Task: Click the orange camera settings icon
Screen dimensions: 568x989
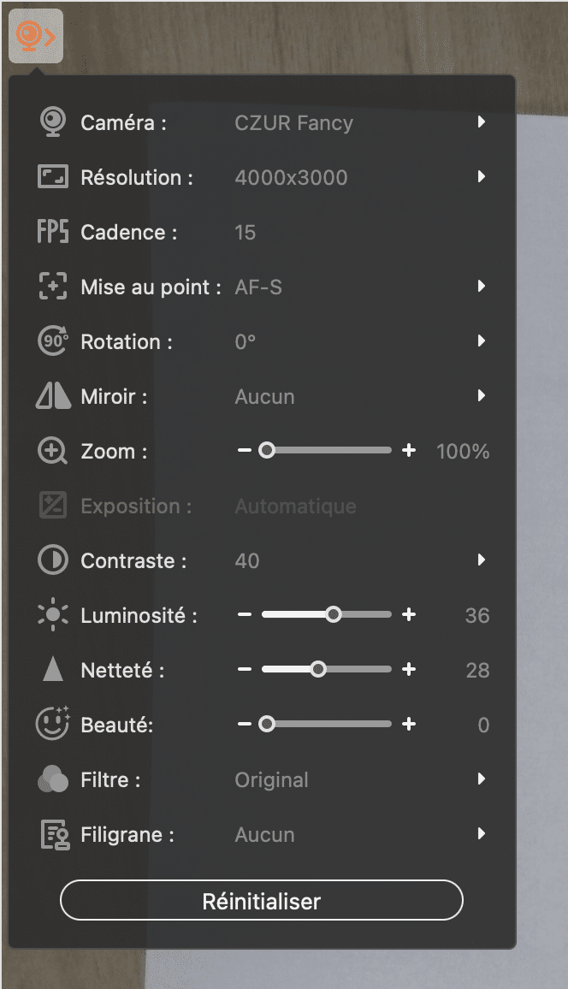Action: (35, 36)
